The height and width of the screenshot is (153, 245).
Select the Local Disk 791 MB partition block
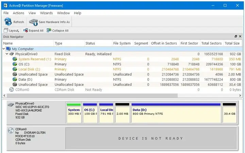click(106, 113)
